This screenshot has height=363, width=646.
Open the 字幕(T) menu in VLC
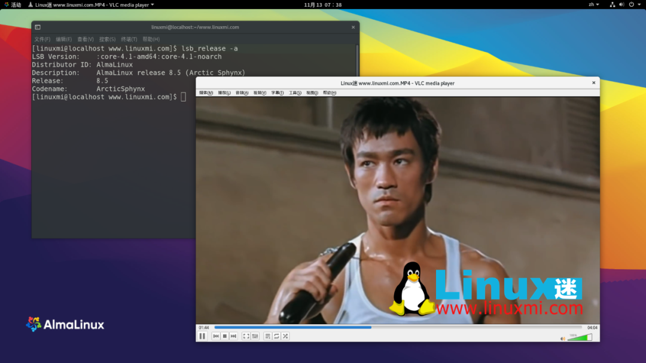click(x=278, y=93)
